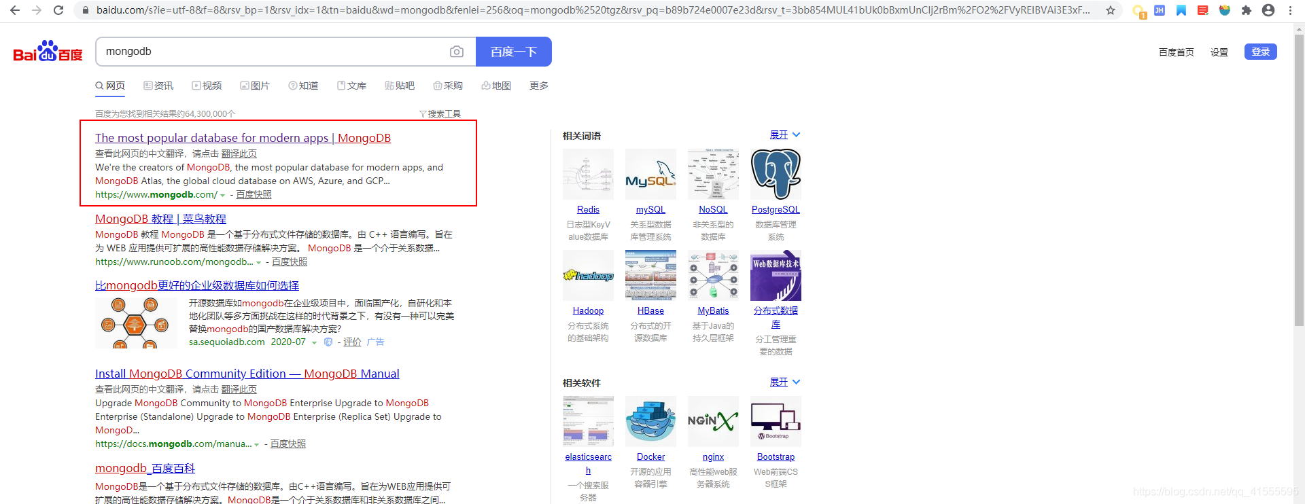Open the 更多 tab options
Viewport: 1305px width, 504px height.
[x=539, y=86]
